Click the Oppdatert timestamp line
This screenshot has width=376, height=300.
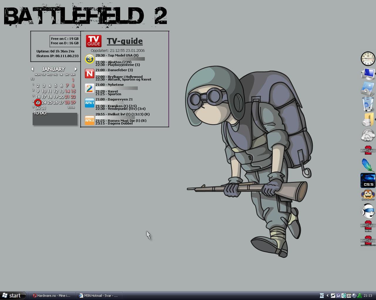point(118,50)
